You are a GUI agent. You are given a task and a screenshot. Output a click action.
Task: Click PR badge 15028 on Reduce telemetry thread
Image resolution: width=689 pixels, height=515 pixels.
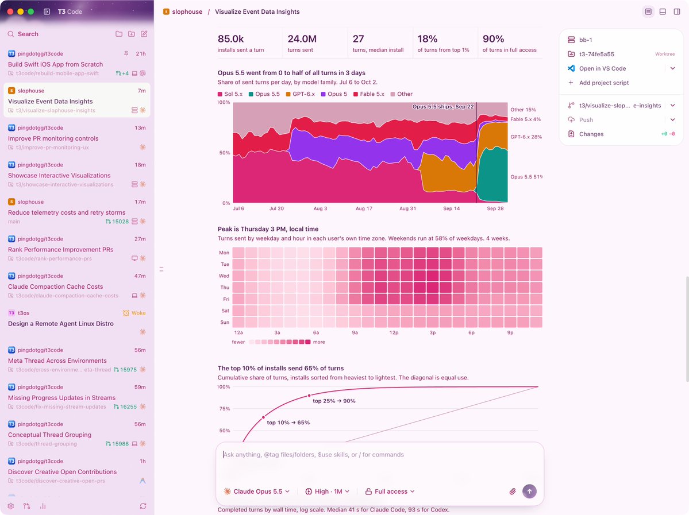117,221
